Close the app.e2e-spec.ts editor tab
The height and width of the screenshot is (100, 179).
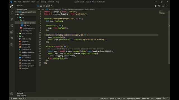(x=51, y=6)
